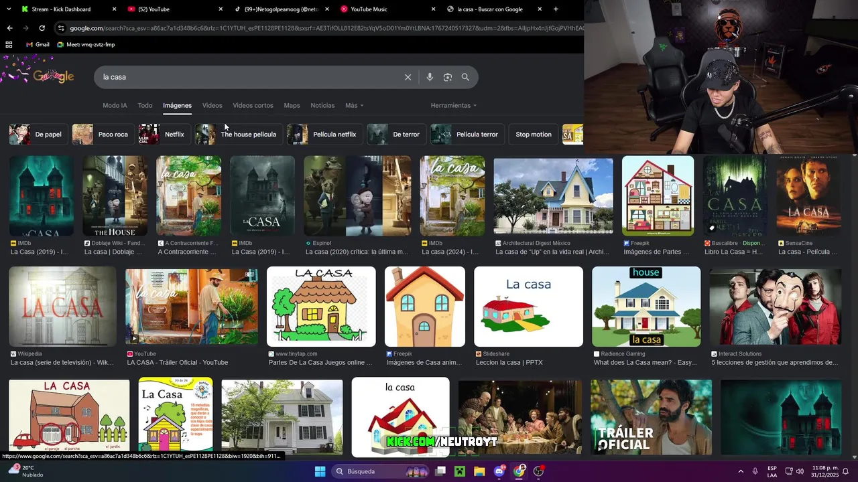The image size is (858, 482).
Task: Filter images by the Paco roca chip
Action: click(x=103, y=134)
